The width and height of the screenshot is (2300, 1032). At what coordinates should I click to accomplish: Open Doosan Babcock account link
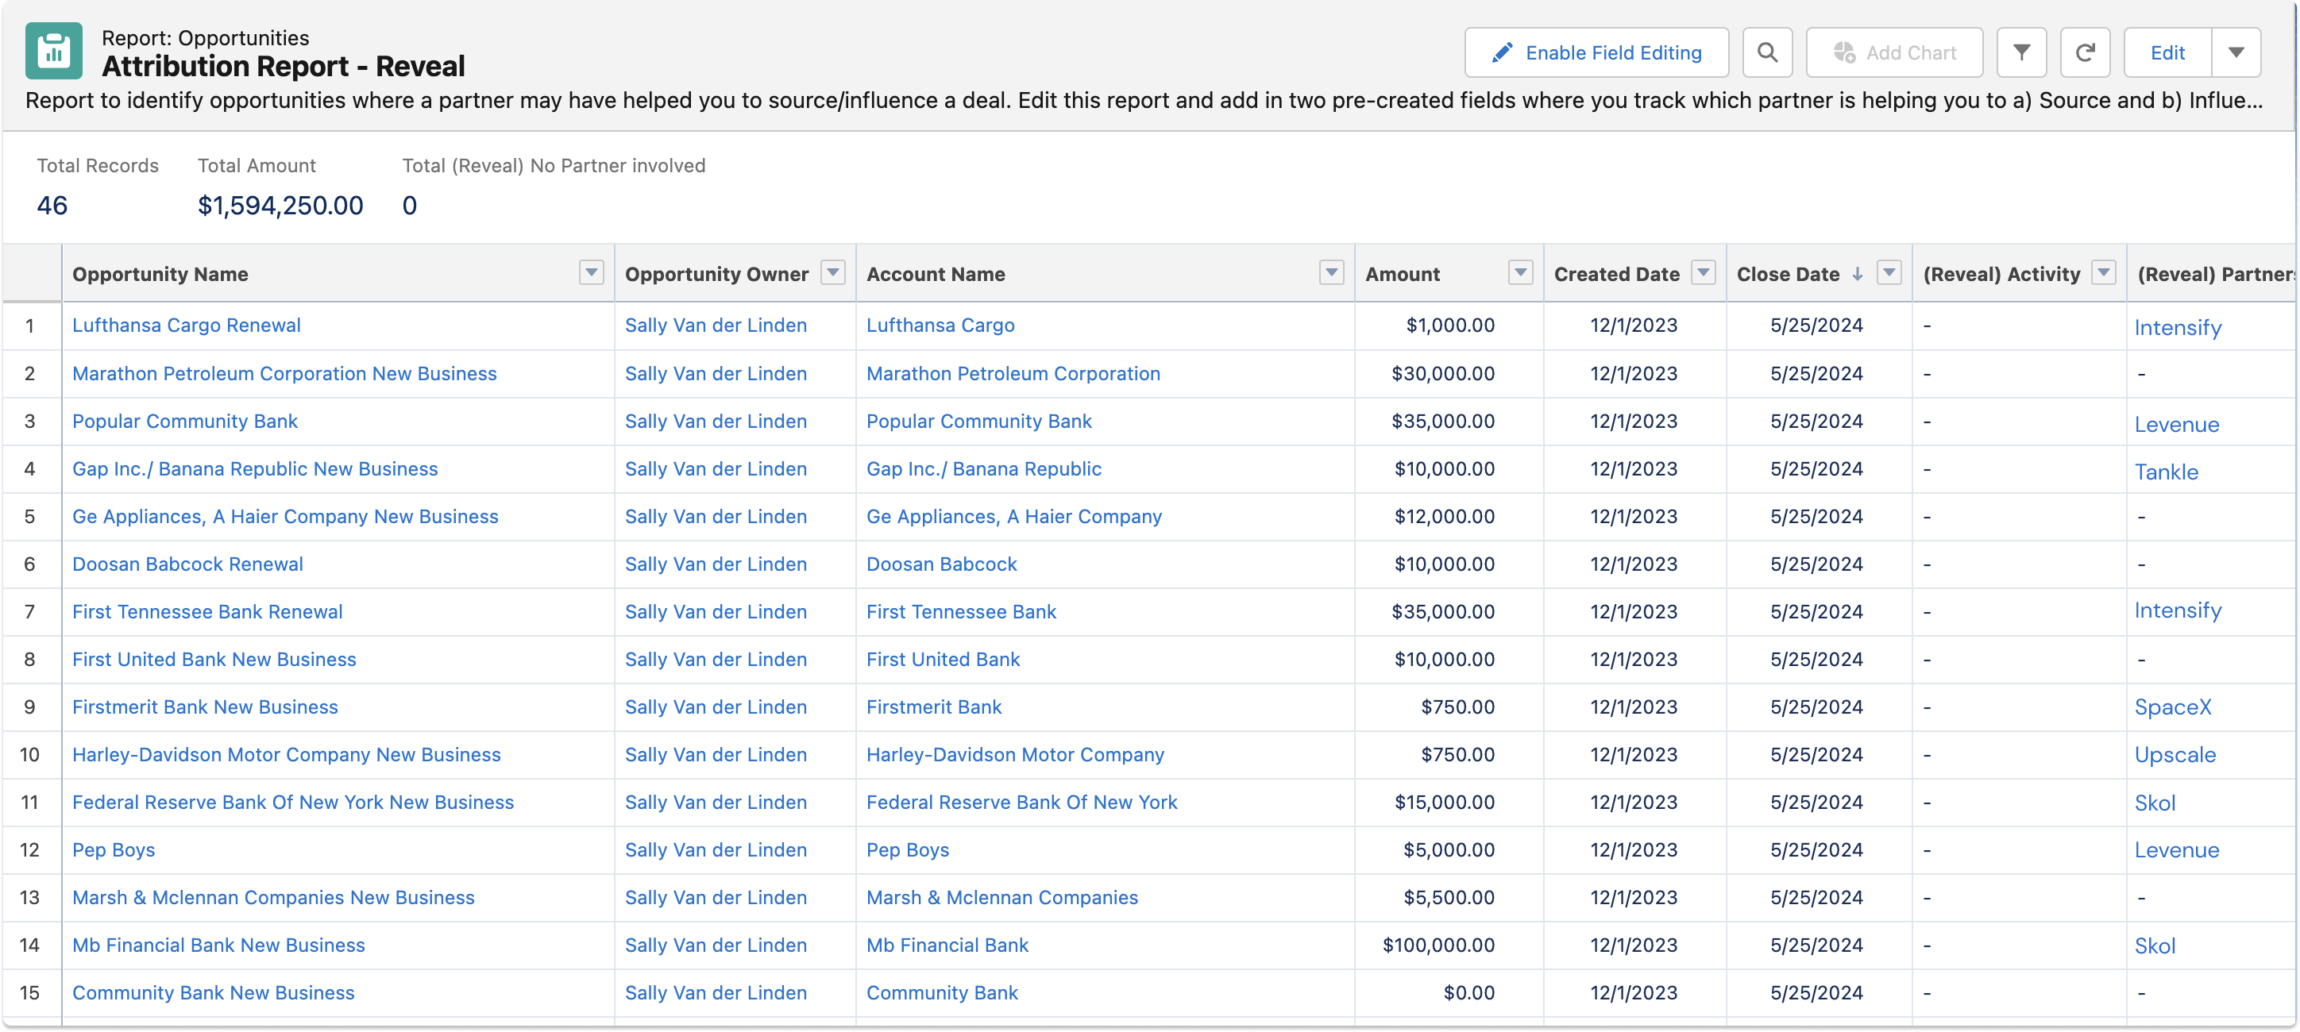(x=941, y=564)
